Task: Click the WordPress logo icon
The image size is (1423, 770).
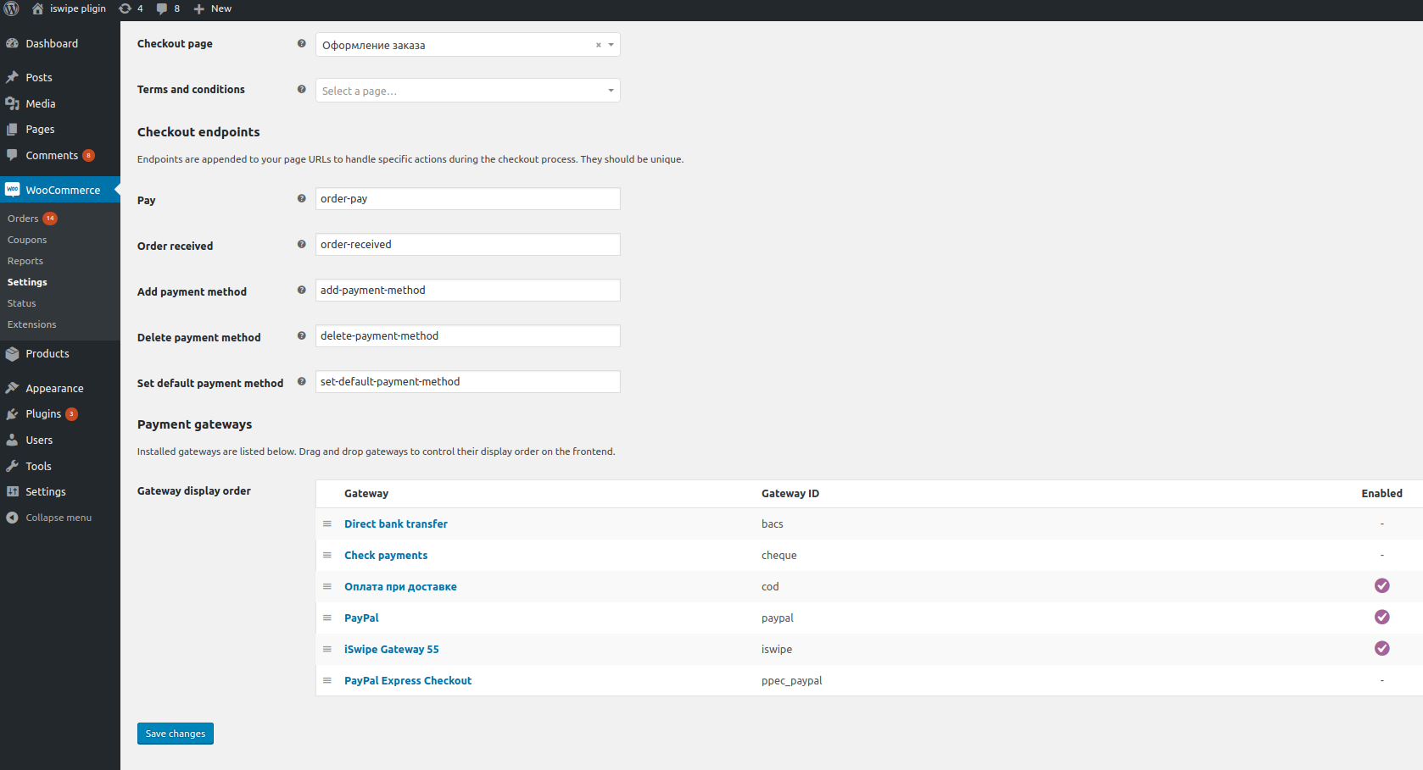Action: (12, 8)
